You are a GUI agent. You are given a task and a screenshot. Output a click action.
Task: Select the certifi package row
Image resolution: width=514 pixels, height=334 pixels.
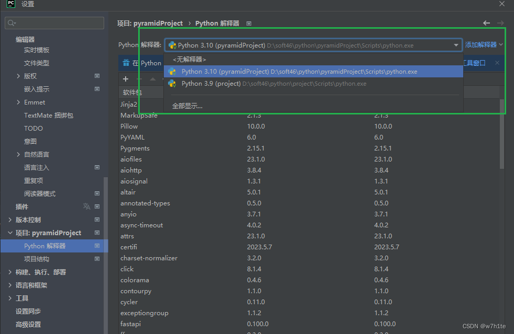coord(309,247)
